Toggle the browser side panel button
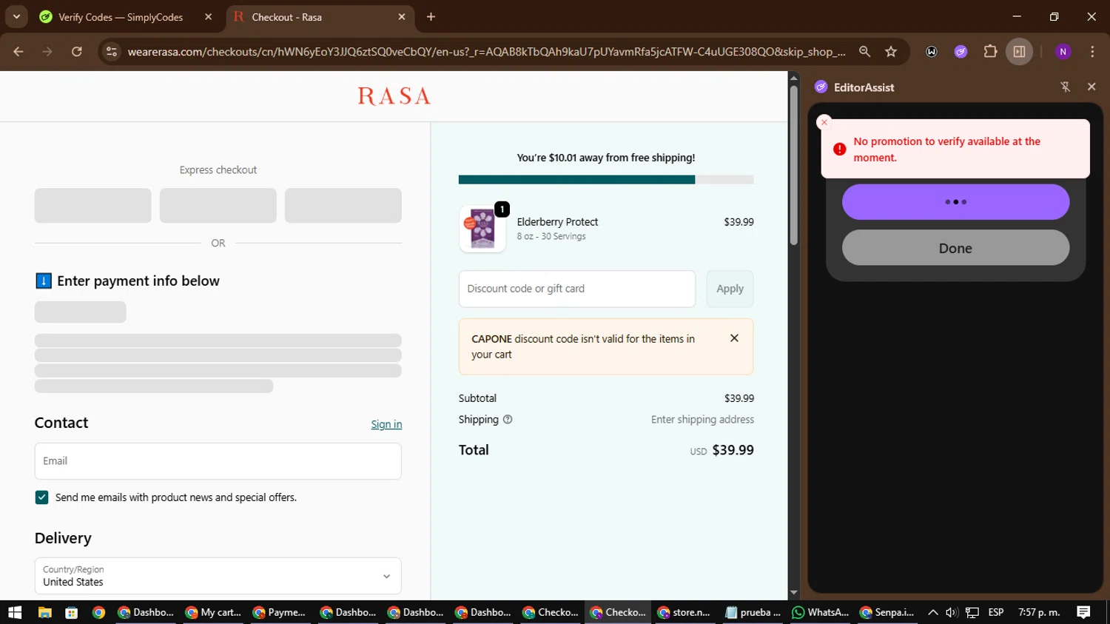The width and height of the screenshot is (1110, 624). (x=1019, y=52)
